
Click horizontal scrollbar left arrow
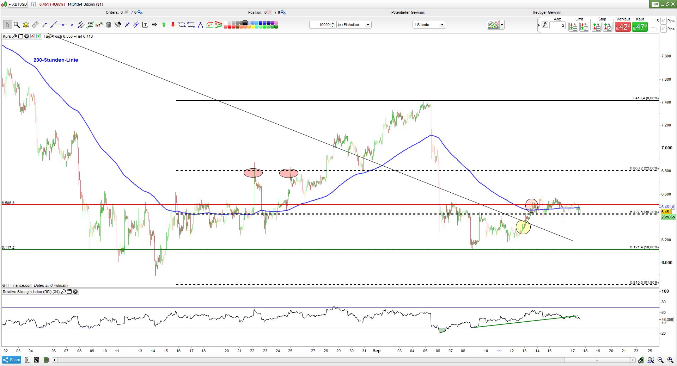click(x=54, y=360)
